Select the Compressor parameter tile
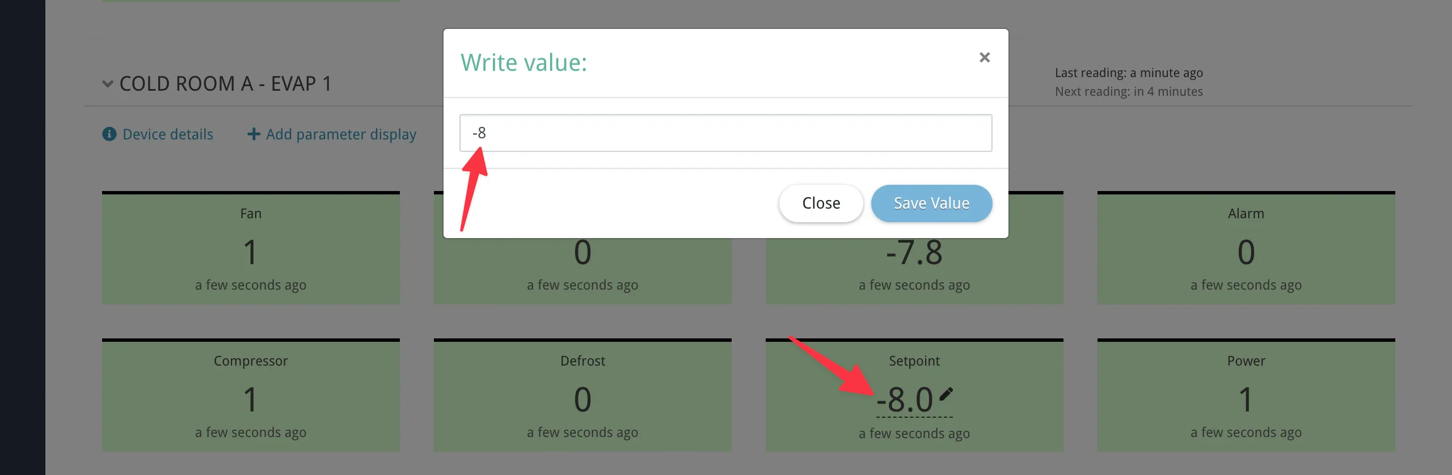Screen dimensions: 1452x475 click(x=251, y=395)
